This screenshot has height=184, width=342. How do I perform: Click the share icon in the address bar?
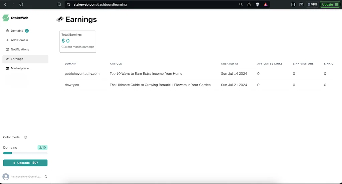(x=249, y=4)
